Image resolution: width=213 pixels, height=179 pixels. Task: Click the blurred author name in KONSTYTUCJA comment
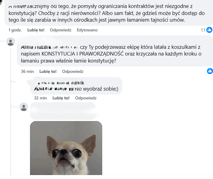click(x=50, y=47)
